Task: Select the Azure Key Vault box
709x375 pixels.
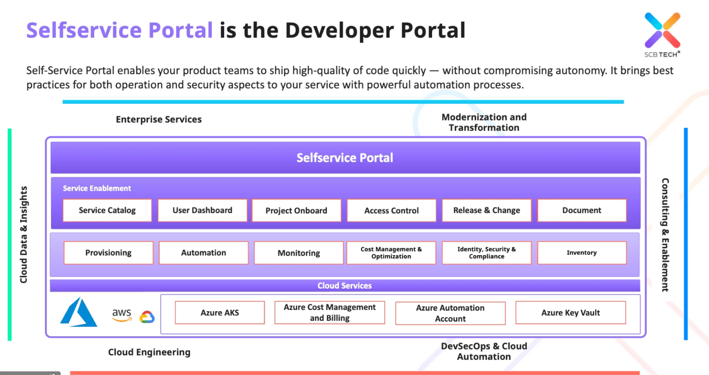Action: (x=571, y=312)
